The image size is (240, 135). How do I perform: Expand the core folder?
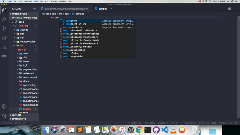24,53
